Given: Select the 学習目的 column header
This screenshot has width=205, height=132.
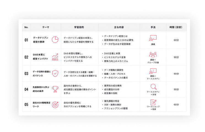Looking at the screenshot, I should click(79, 27).
